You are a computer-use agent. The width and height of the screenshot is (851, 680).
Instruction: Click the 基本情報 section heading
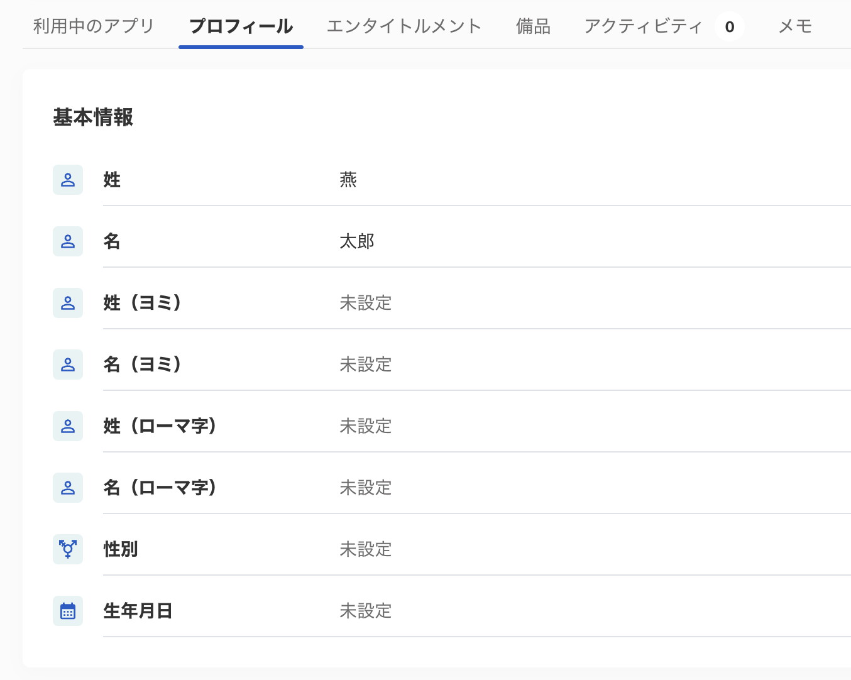pos(93,118)
